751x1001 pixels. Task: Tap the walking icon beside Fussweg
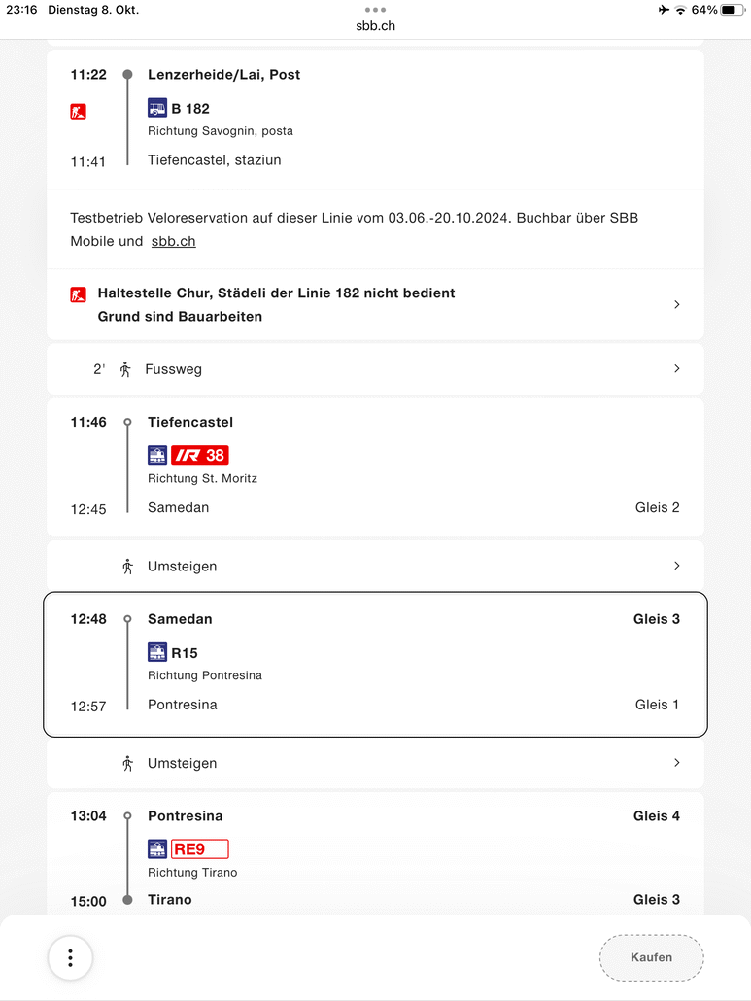pyautogui.click(x=125, y=369)
